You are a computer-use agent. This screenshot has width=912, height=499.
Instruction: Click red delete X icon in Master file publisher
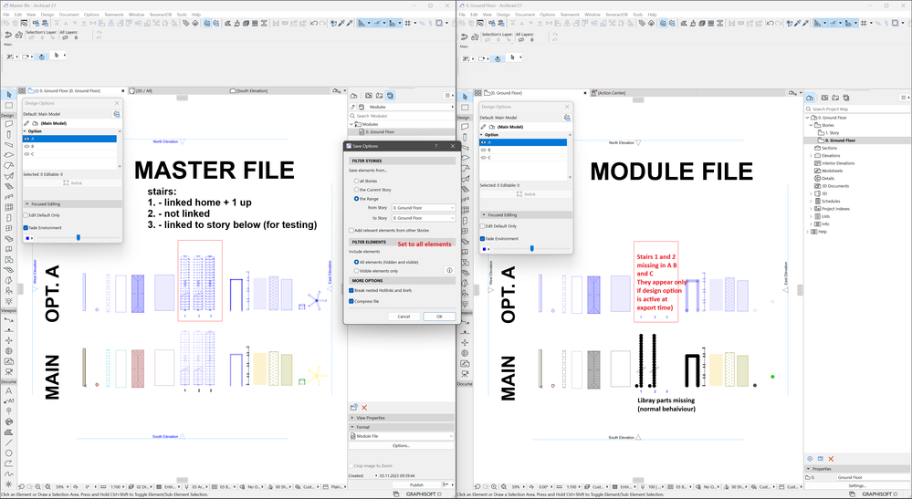pyautogui.click(x=364, y=408)
